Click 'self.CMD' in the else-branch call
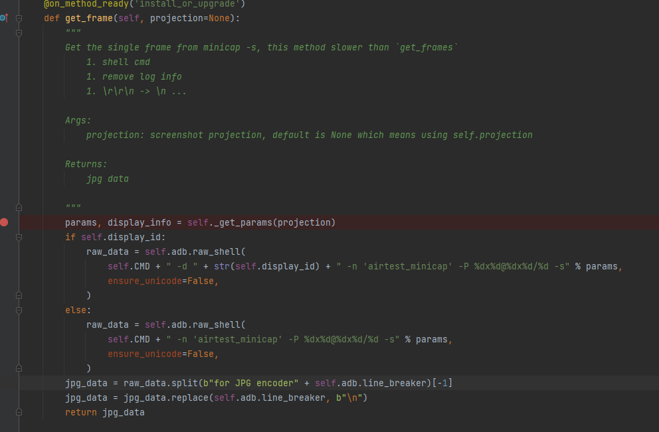The width and height of the screenshot is (659, 432). click(129, 340)
